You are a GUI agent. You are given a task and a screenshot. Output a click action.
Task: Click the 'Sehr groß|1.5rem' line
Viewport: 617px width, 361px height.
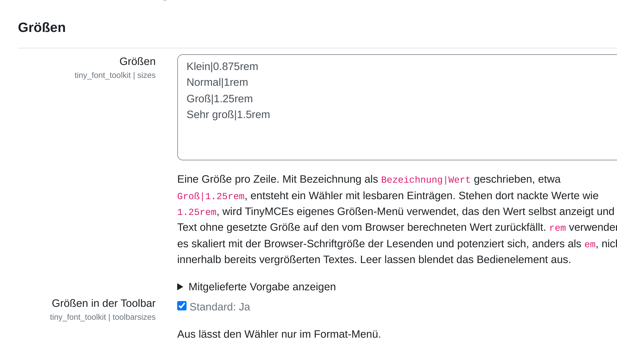click(228, 114)
